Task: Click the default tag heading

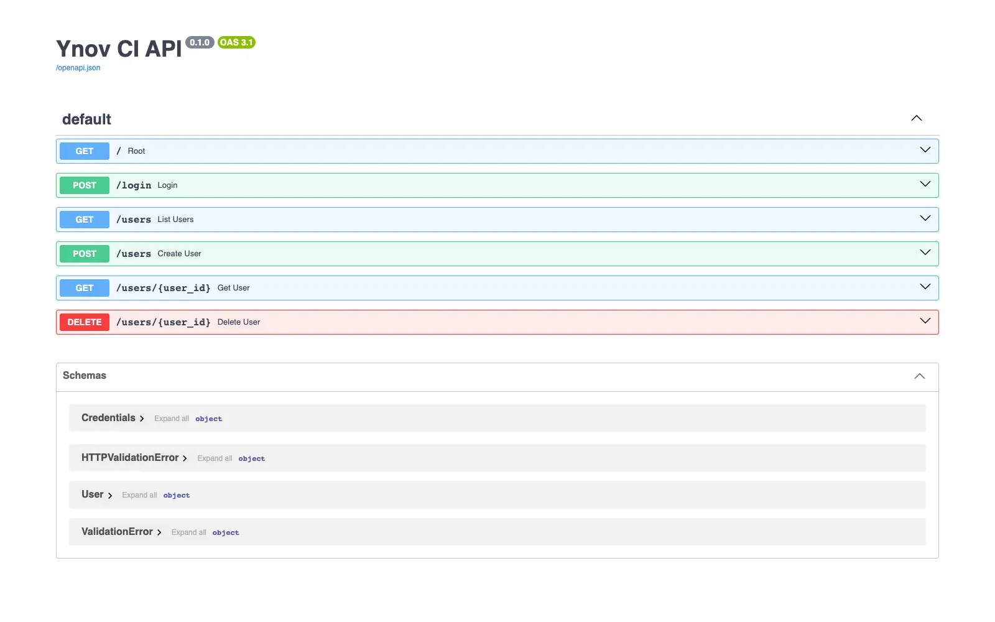Action: pyautogui.click(x=86, y=119)
